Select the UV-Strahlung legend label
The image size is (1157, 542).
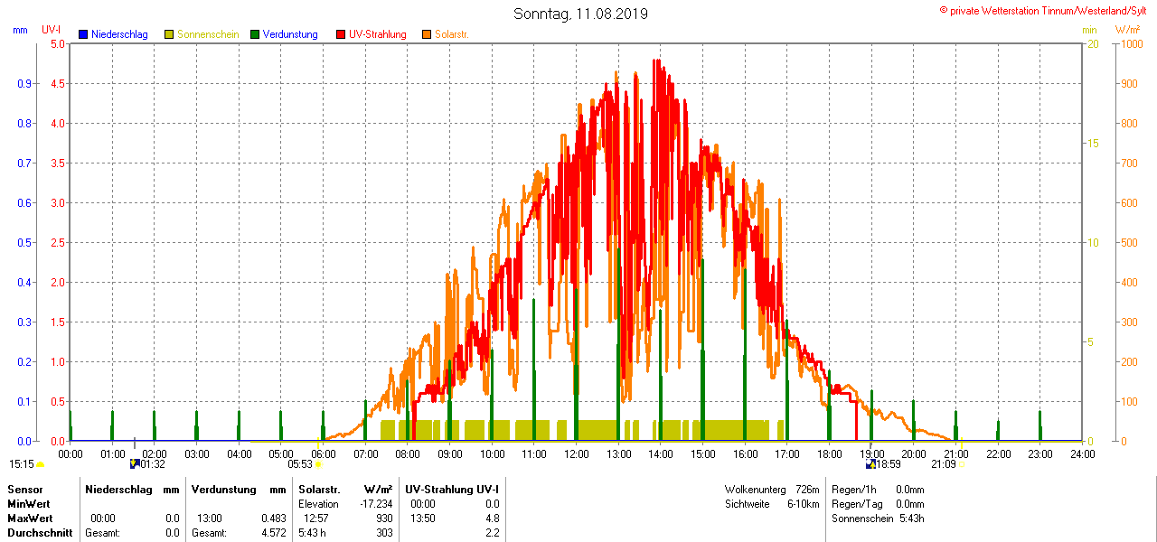pos(380,34)
